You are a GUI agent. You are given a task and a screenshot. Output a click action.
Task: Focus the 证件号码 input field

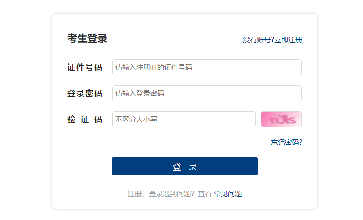pos(207,67)
